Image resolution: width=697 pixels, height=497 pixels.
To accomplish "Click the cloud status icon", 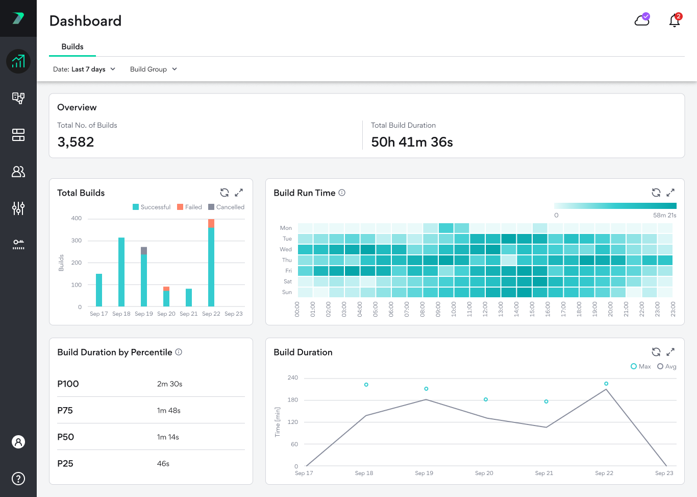I will (642, 20).
